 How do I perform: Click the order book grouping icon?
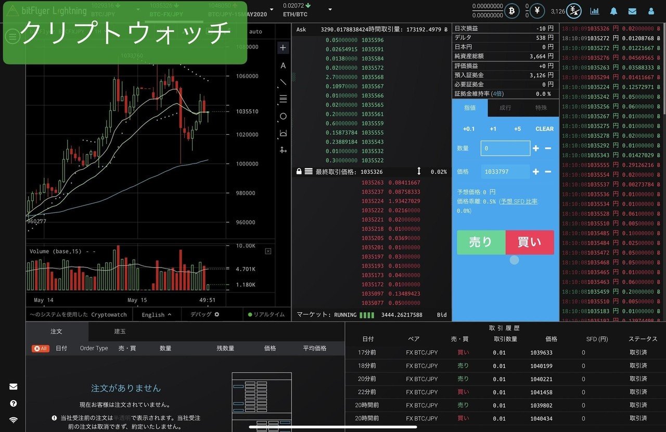tap(309, 171)
